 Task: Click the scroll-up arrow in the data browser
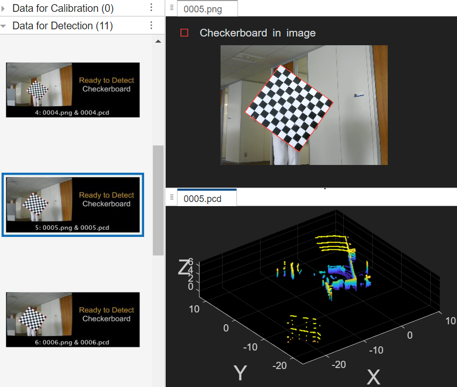[158, 41]
